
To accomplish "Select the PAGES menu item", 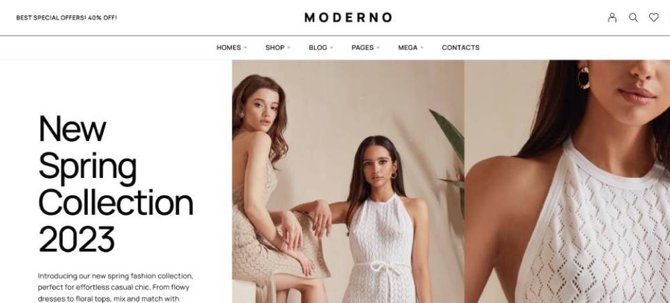I will (362, 47).
